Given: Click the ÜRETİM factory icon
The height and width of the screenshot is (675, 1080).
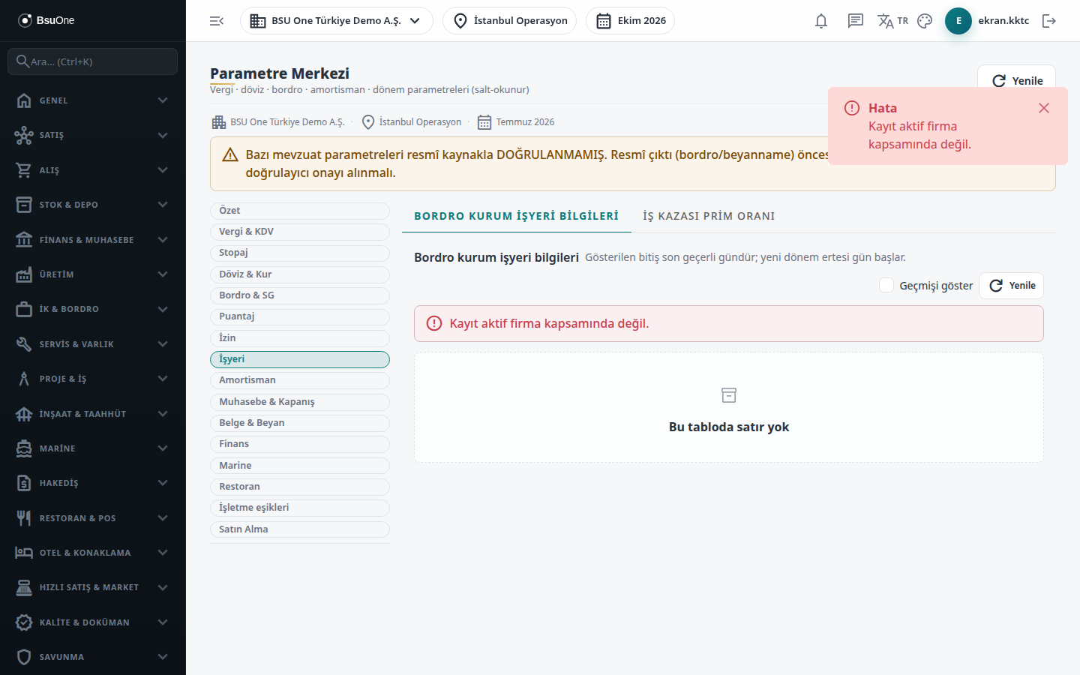Looking at the screenshot, I should 24,274.
